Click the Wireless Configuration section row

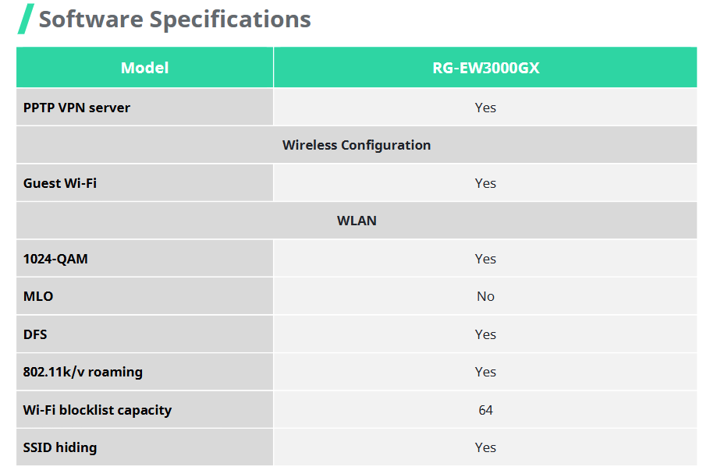coord(356,145)
